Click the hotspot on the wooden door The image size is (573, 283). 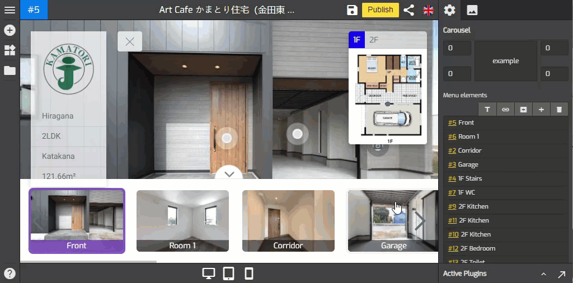(227, 138)
